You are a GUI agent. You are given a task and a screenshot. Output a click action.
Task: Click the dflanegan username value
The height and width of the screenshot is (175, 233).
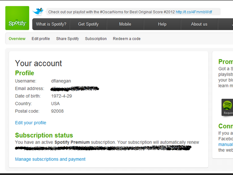(61, 81)
